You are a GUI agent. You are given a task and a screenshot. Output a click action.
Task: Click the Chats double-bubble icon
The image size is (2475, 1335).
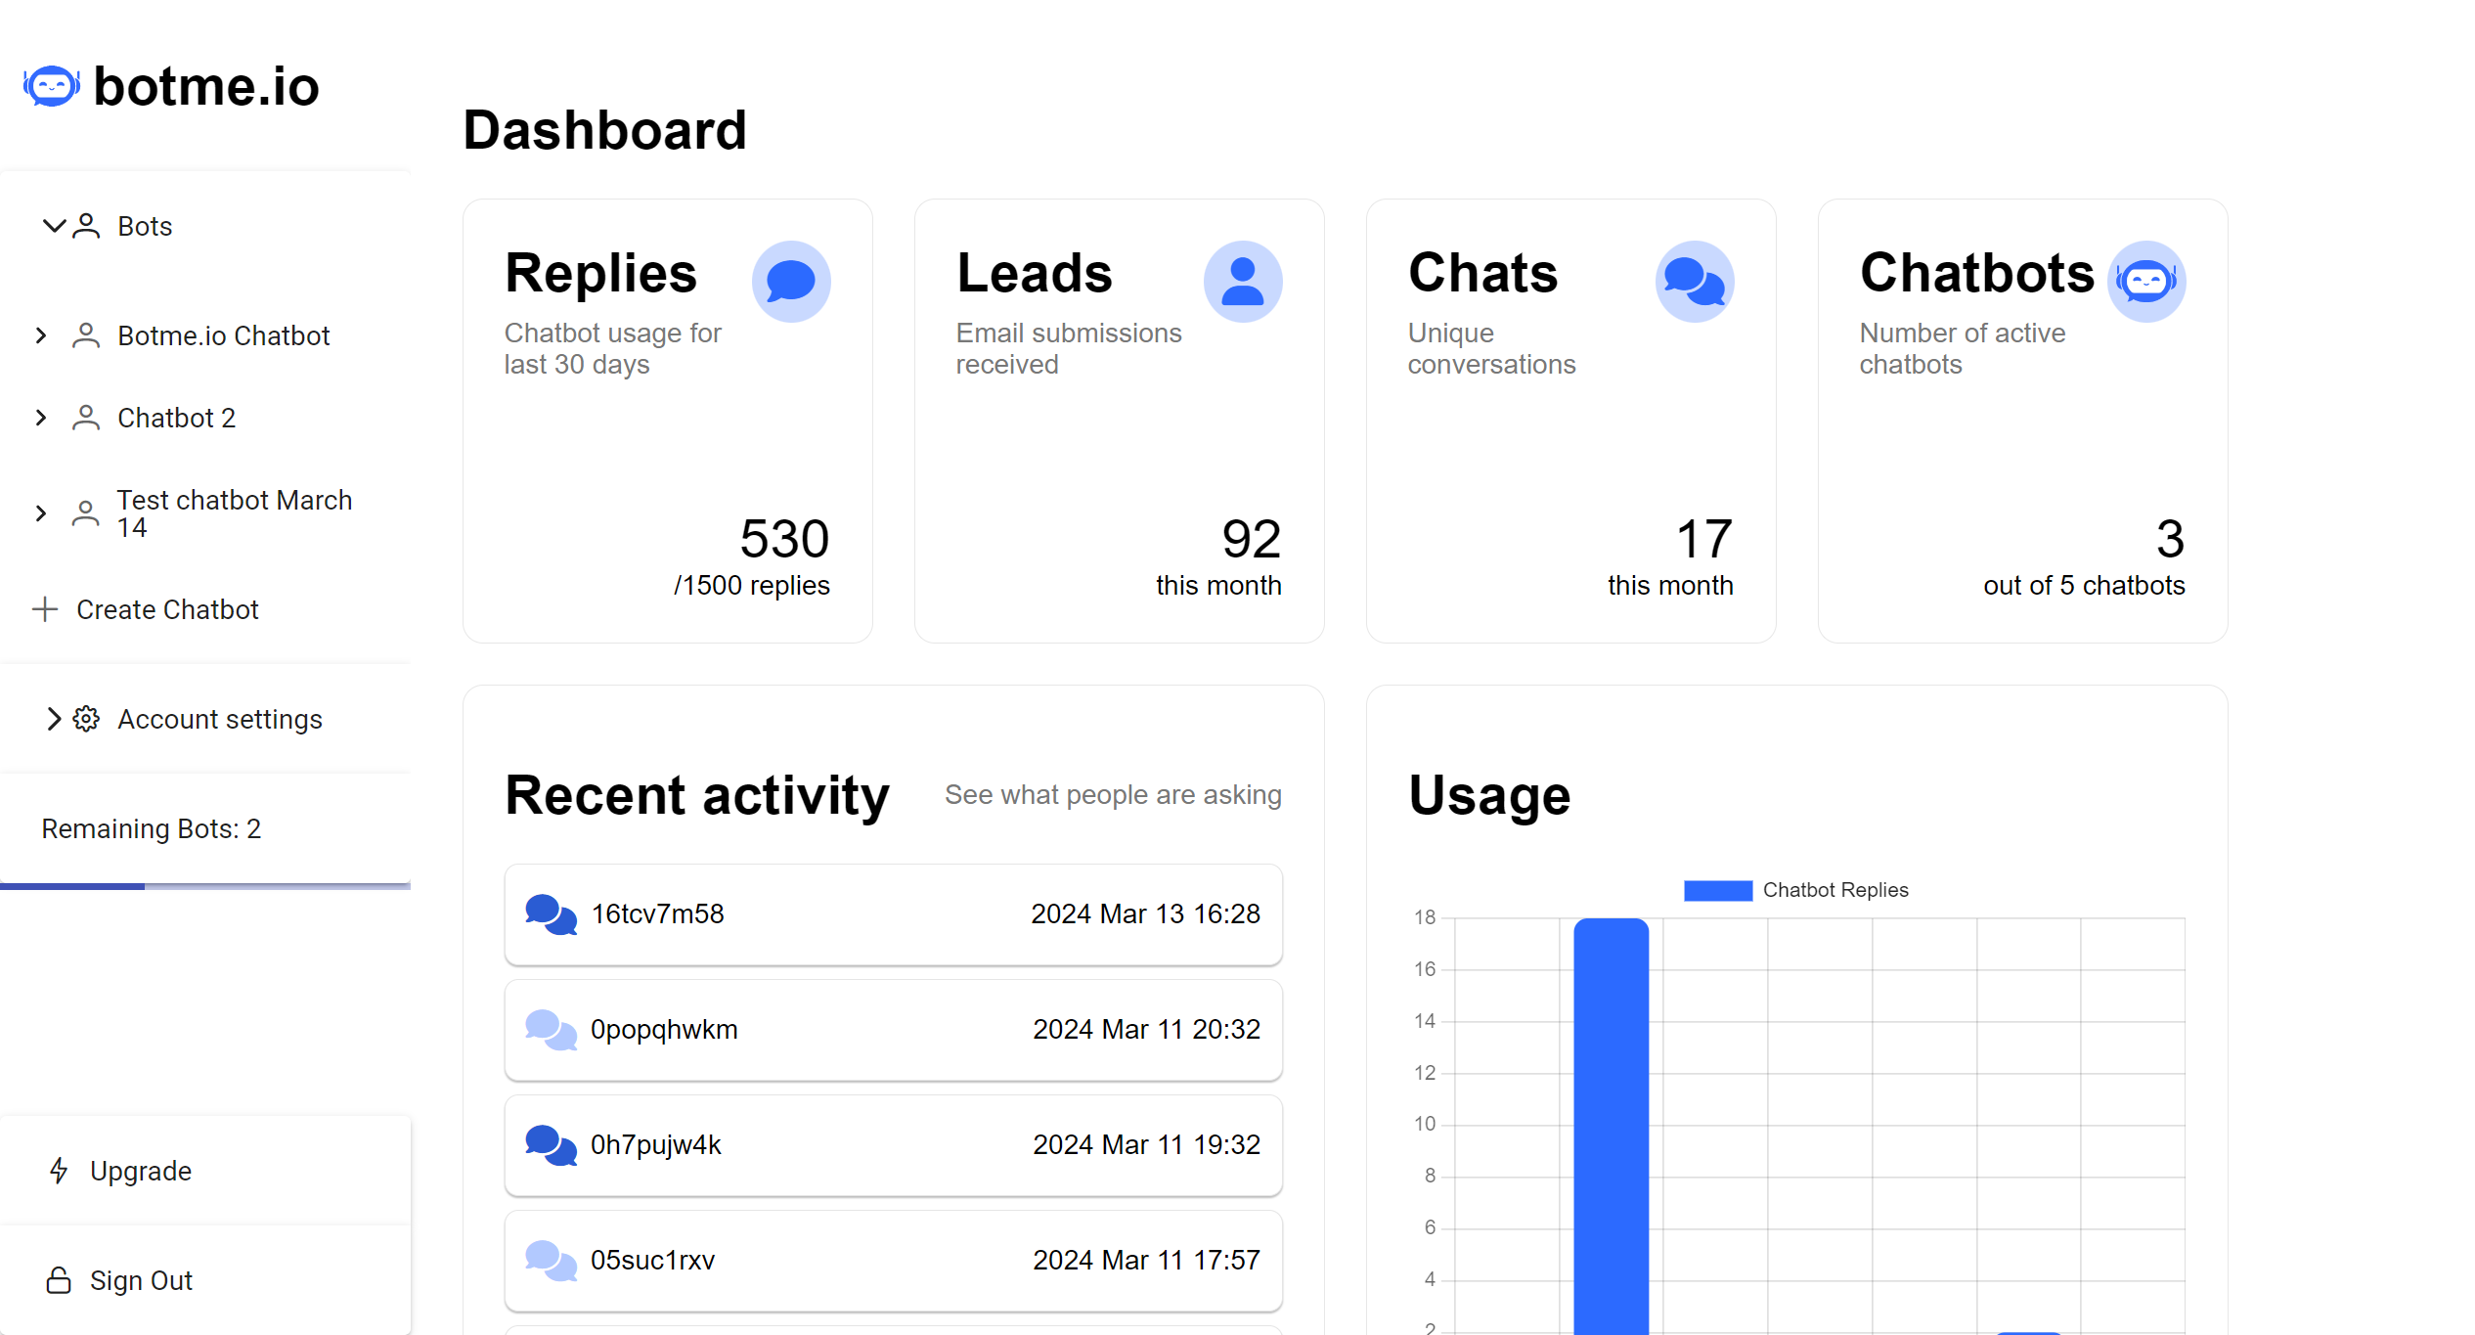tap(1694, 282)
